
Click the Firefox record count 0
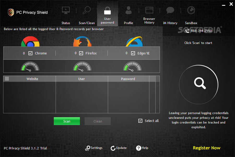click(x=75, y=53)
